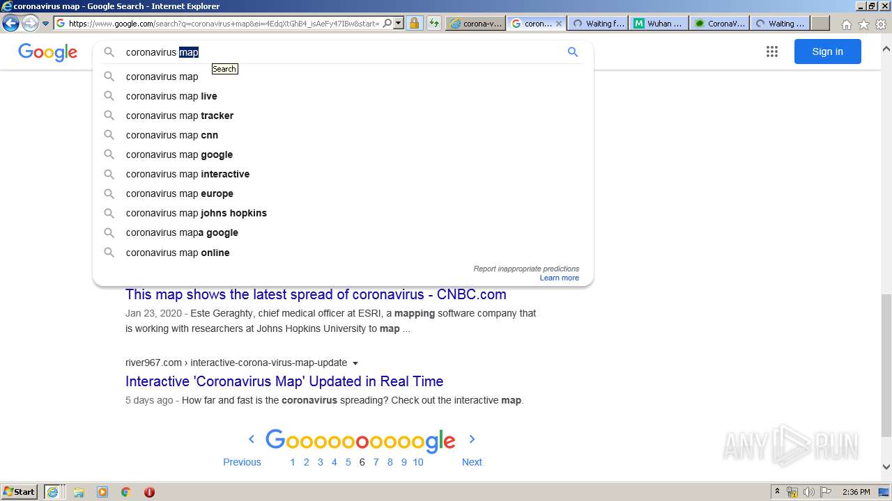
Task: Expand the address bar autocomplete dropdown arrow
Action: point(399,23)
